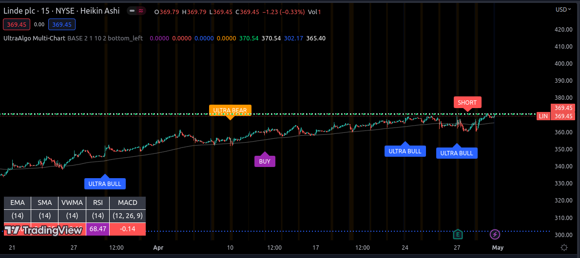This screenshot has height=258, width=580.
Task: Click the 10 date on time axis
Action: click(230, 247)
